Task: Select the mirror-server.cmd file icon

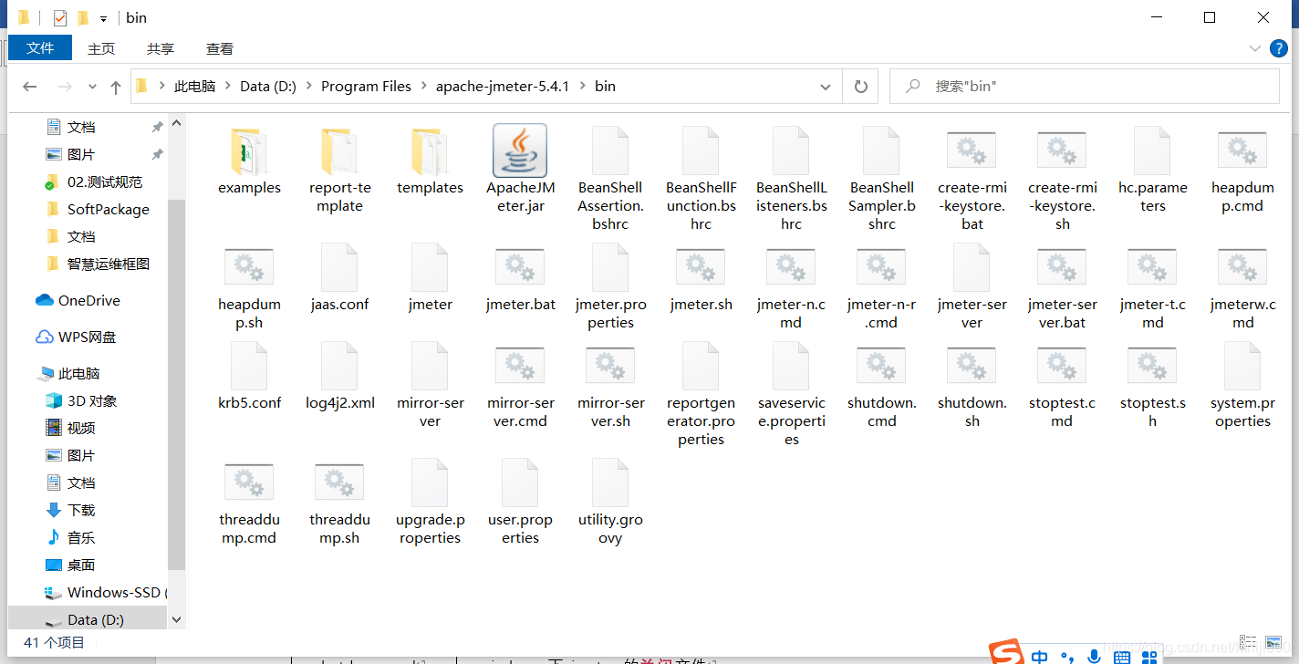Action: pos(520,366)
